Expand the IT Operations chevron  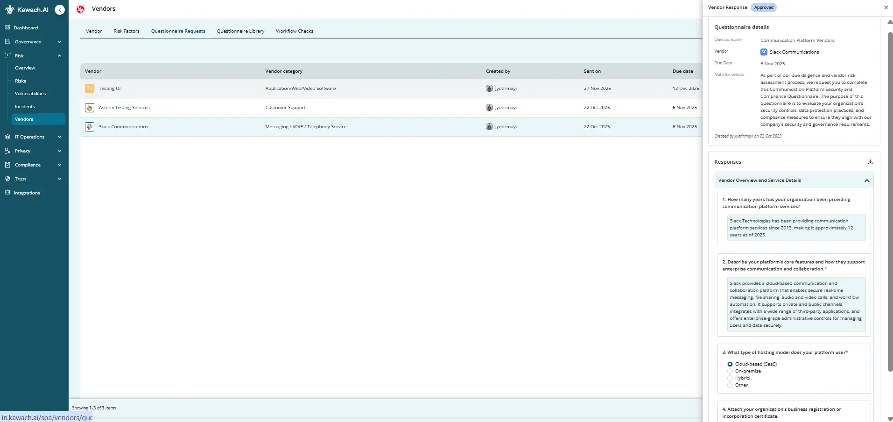[59, 137]
